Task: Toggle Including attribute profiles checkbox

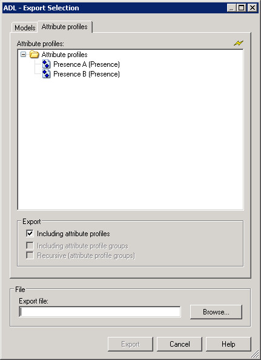Action: (x=30, y=234)
